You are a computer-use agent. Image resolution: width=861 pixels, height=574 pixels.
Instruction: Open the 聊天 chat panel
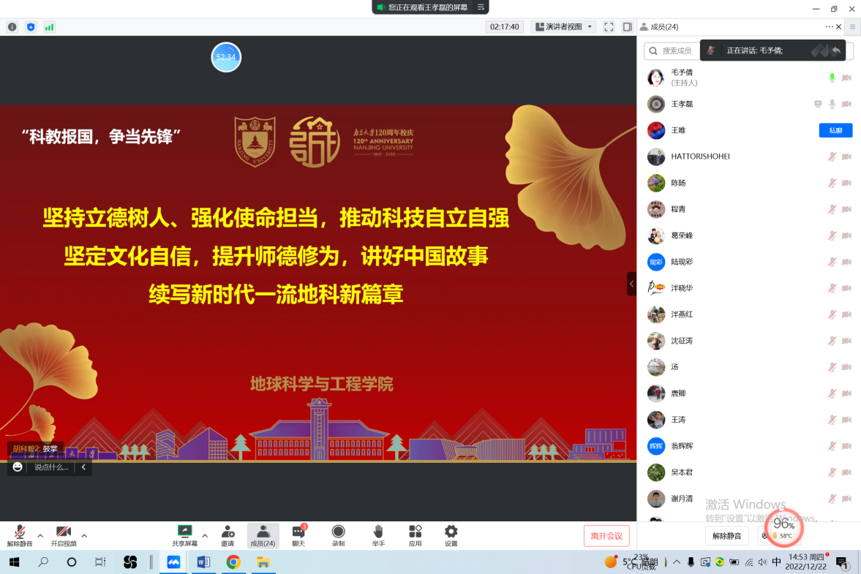click(298, 533)
